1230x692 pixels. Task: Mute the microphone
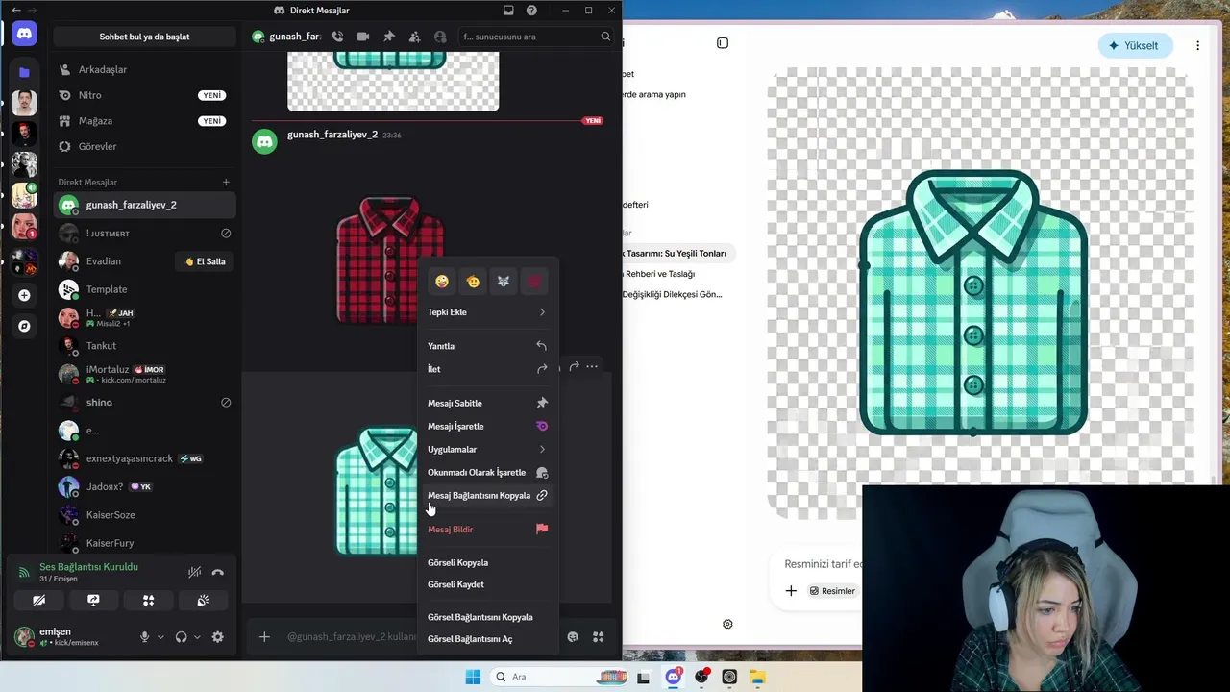tap(145, 636)
